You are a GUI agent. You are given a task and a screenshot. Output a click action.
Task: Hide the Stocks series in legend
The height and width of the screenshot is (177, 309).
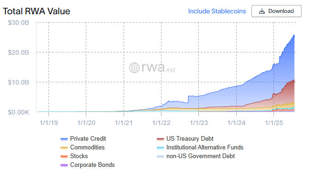(74, 156)
